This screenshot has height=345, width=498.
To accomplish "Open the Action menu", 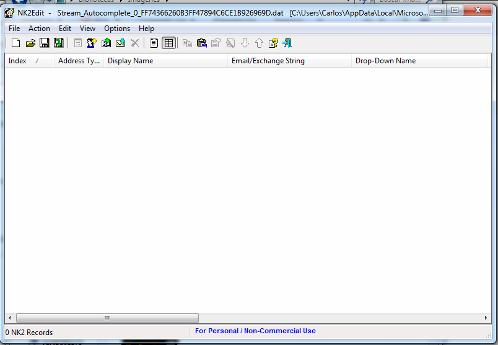I will [39, 29].
